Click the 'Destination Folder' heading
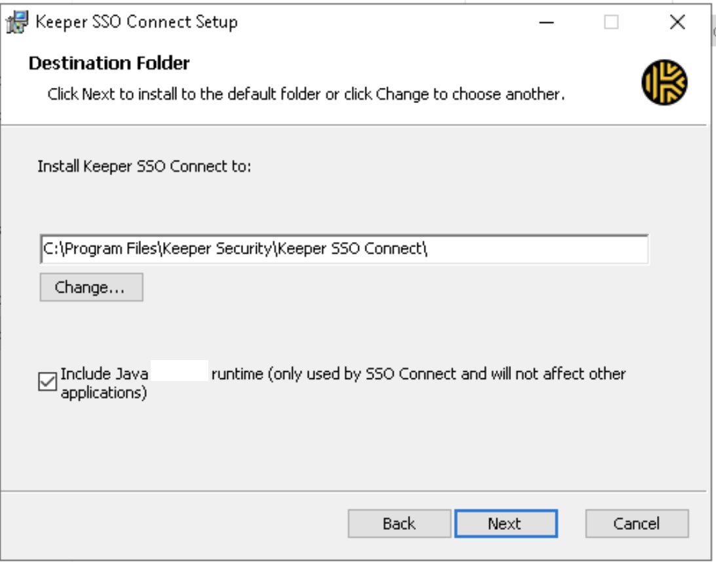 [109, 64]
